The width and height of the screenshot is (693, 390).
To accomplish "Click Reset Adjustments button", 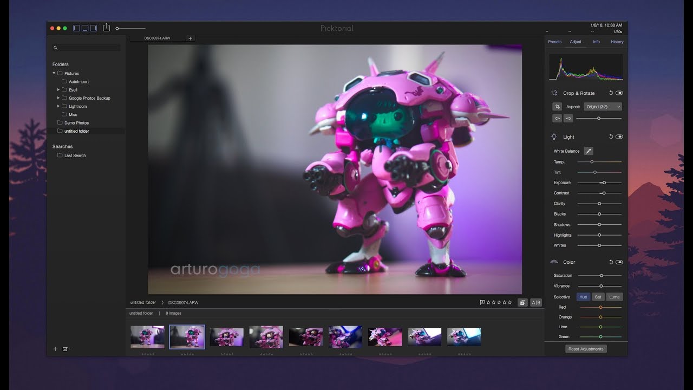I will tap(586, 349).
